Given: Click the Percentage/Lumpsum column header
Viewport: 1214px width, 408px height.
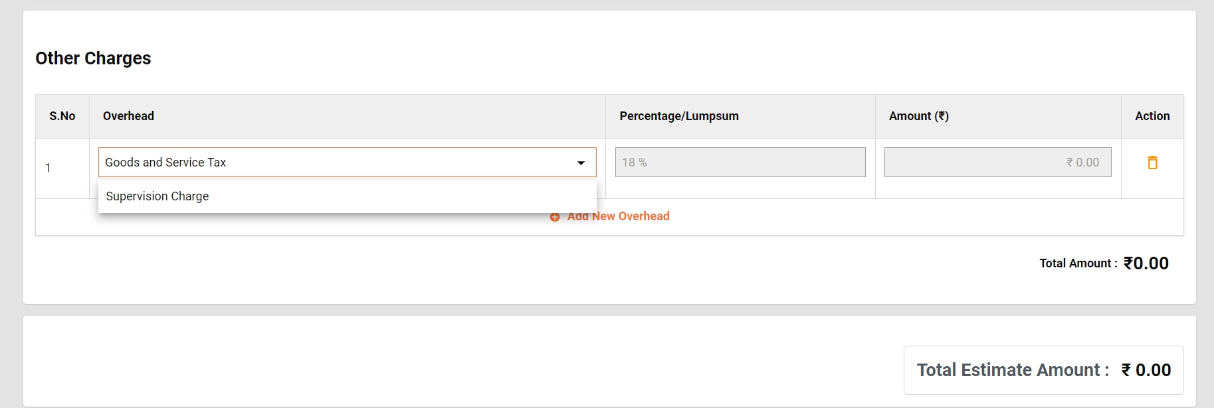Looking at the screenshot, I should pos(678,116).
